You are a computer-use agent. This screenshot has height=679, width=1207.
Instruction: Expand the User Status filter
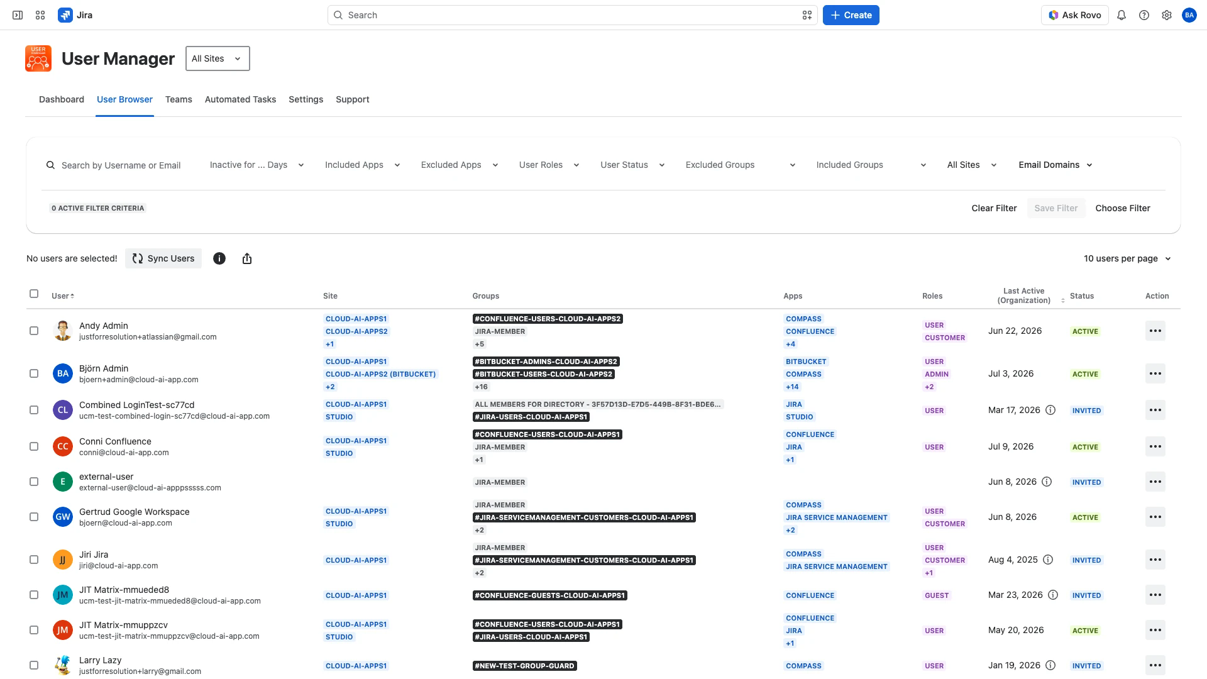(x=632, y=165)
